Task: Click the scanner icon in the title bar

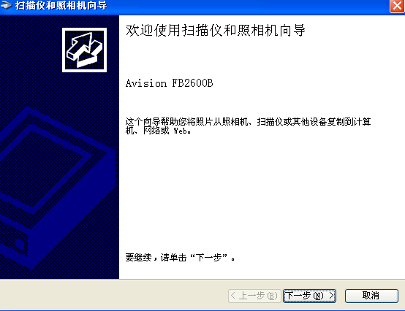Action: pyautogui.click(x=6, y=5)
